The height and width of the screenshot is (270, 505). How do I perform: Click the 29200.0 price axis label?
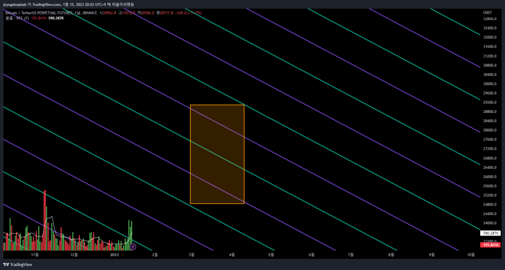pyautogui.click(x=489, y=102)
